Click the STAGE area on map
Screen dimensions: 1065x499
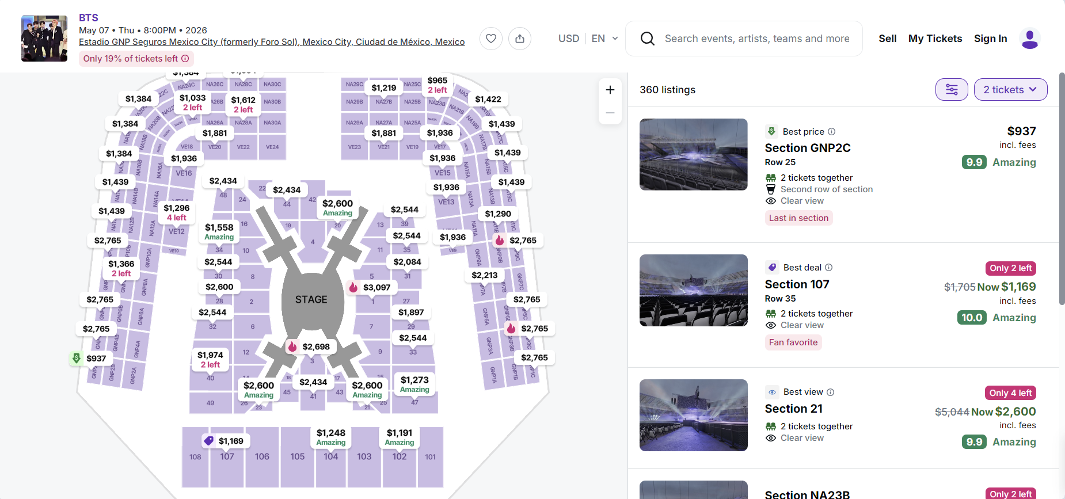[311, 300]
